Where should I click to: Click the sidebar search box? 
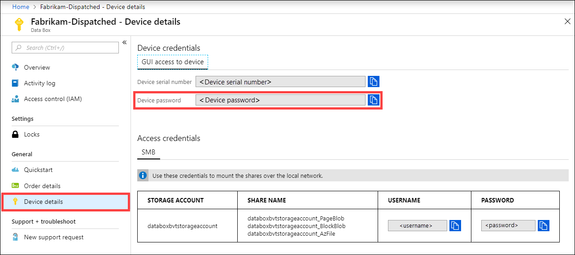click(65, 48)
